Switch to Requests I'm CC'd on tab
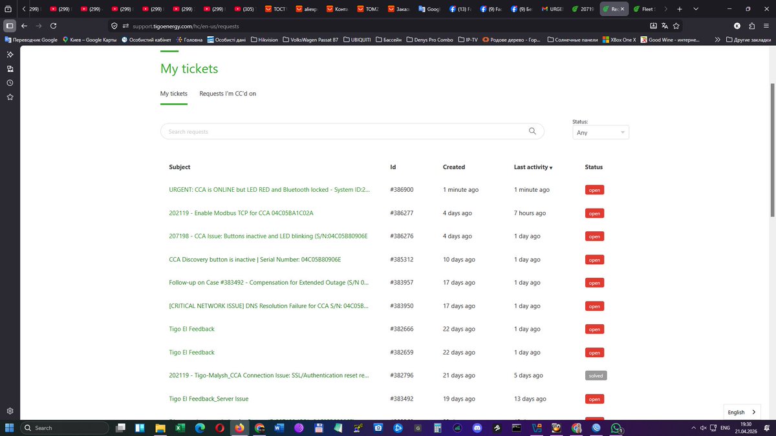 click(228, 94)
